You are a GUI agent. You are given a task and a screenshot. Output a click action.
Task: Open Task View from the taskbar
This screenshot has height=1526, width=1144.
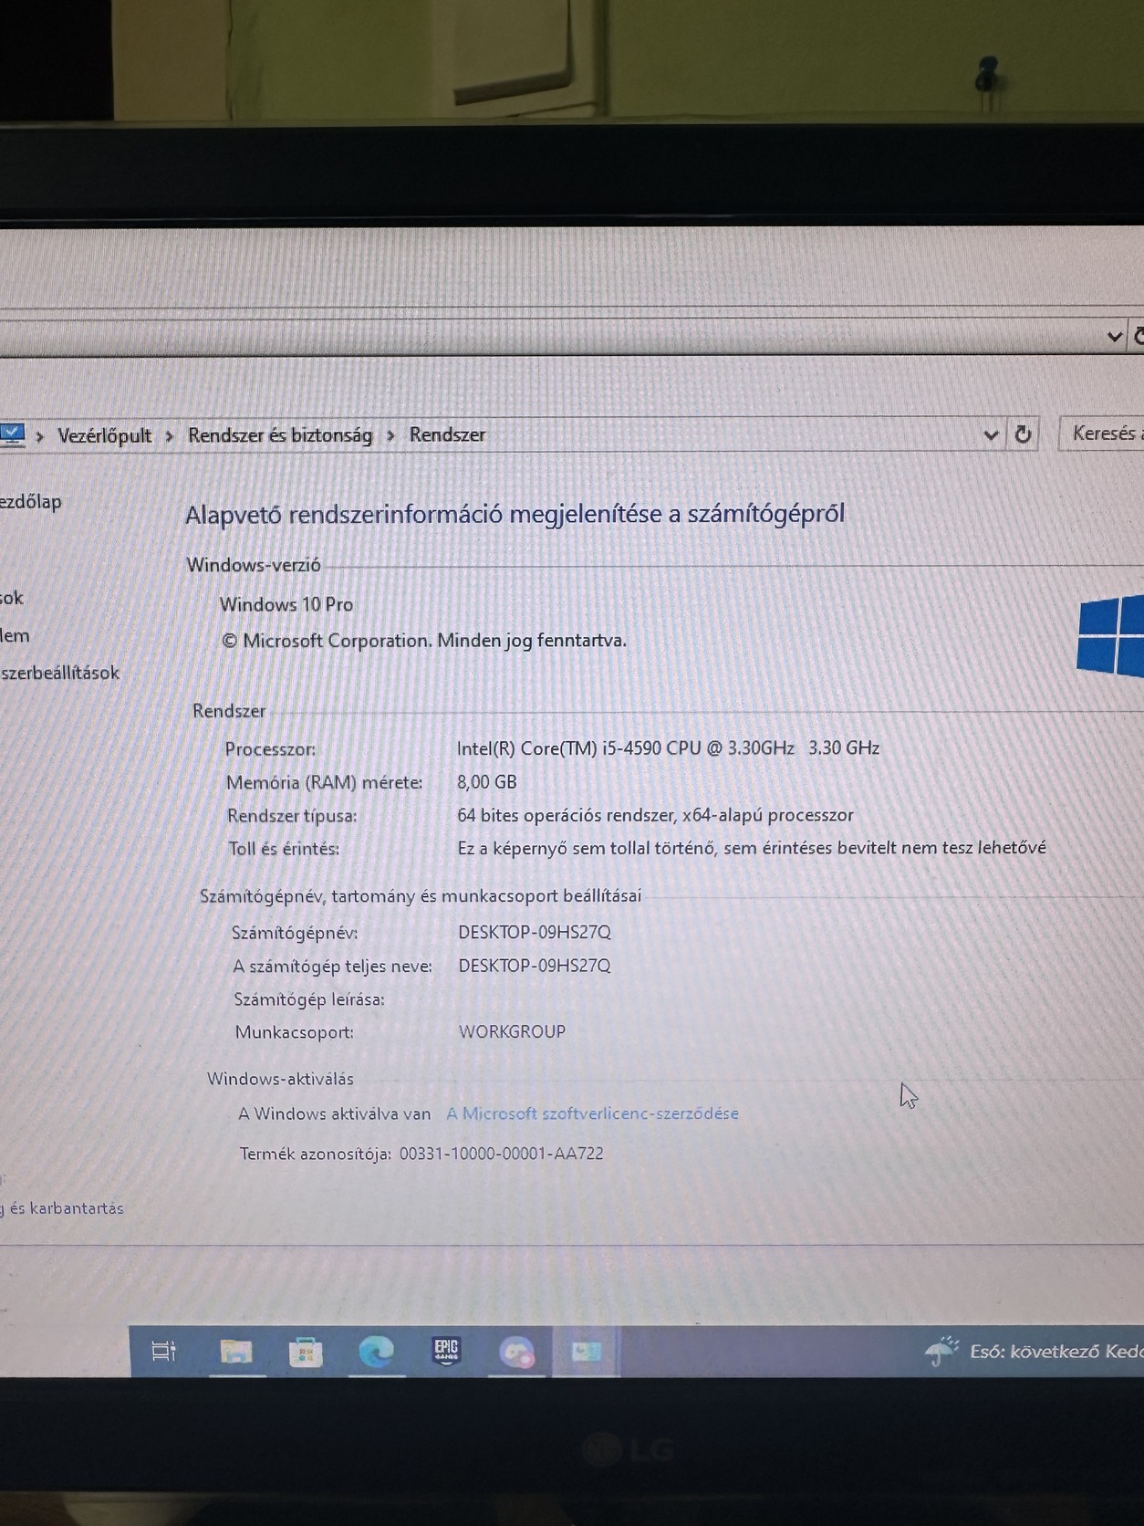pos(163,1351)
